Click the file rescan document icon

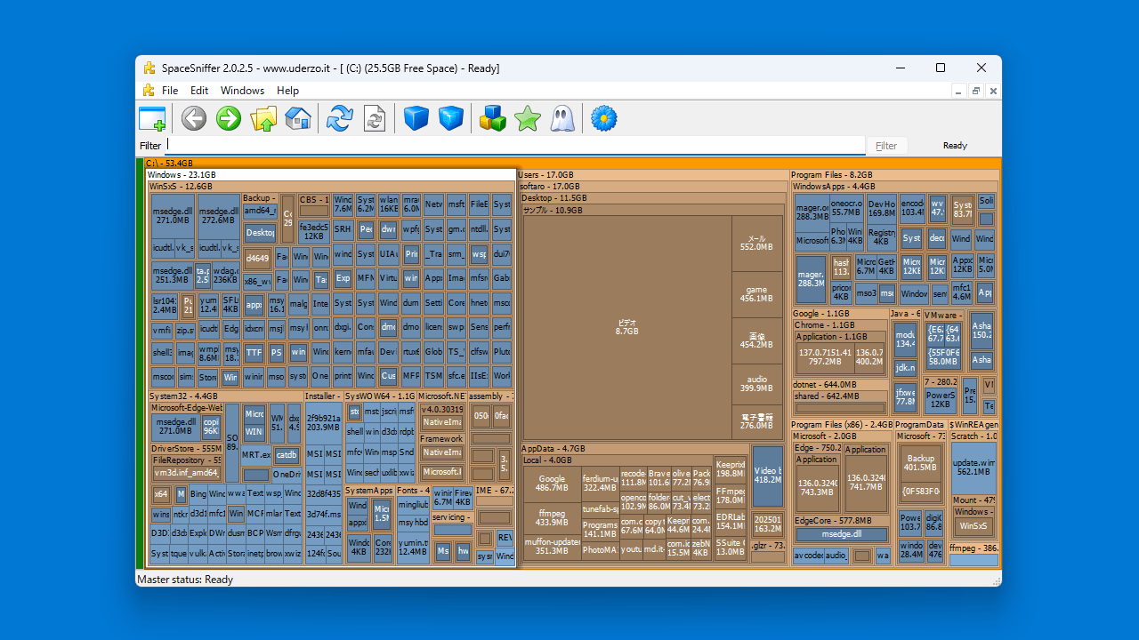[x=375, y=118]
